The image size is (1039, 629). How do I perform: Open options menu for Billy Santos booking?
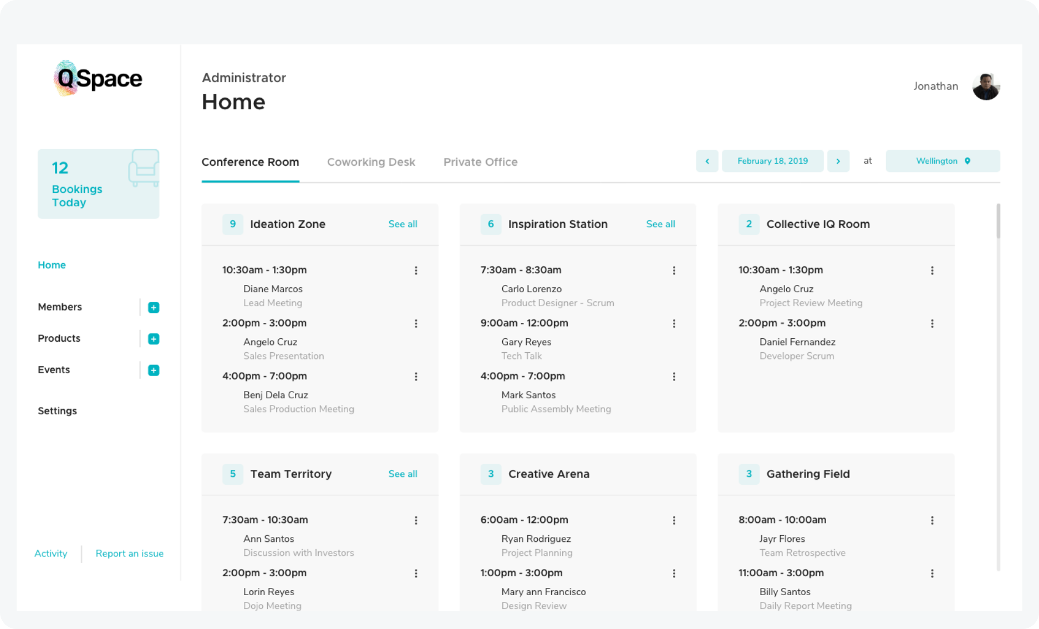(x=932, y=574)
